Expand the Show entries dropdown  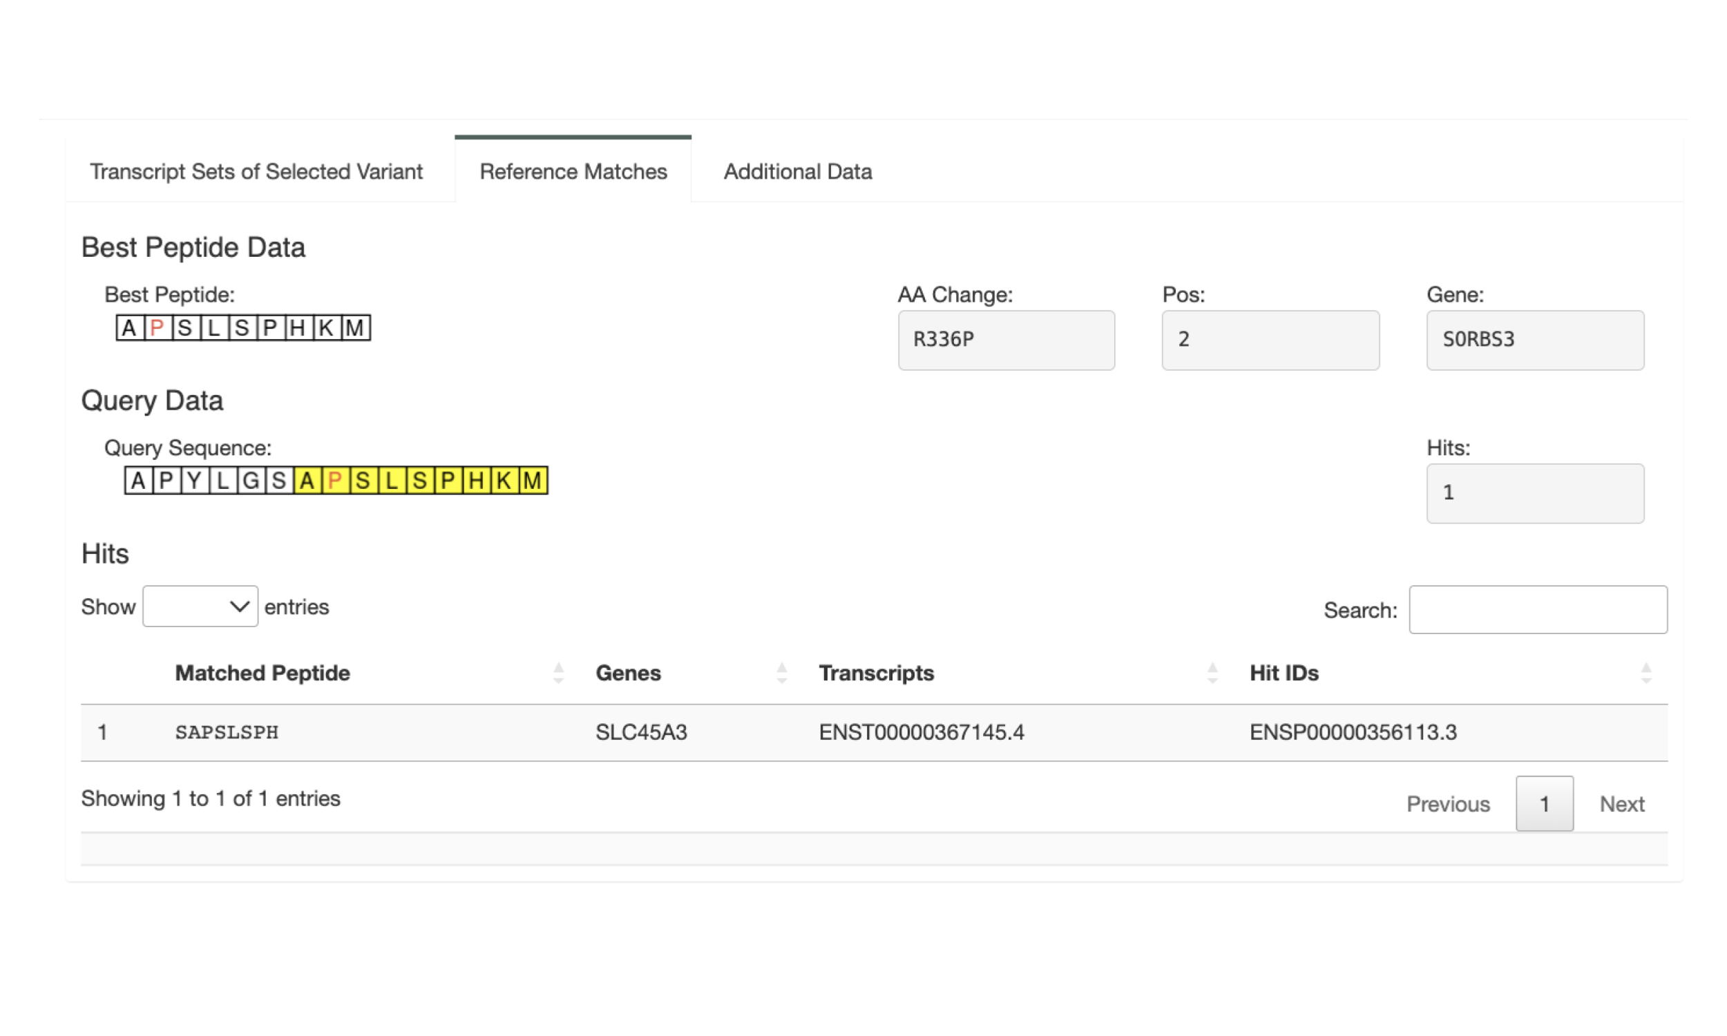[x=200, y=606]
